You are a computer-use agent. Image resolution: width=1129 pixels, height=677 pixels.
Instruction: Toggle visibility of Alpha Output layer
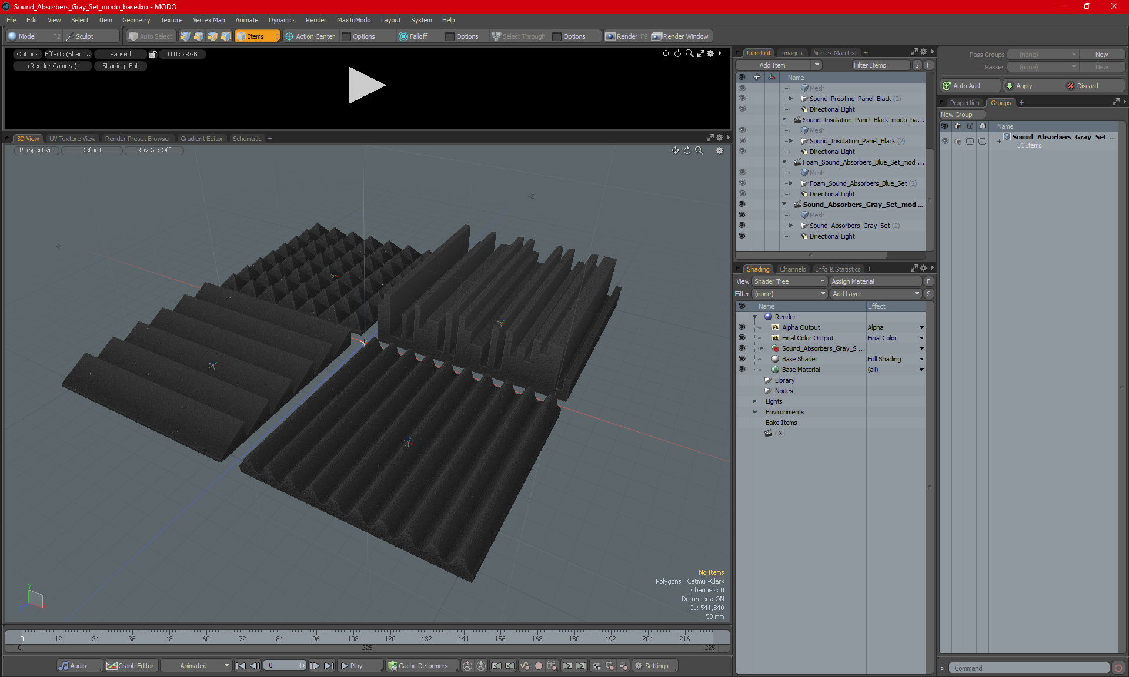(x=741, y=327)
